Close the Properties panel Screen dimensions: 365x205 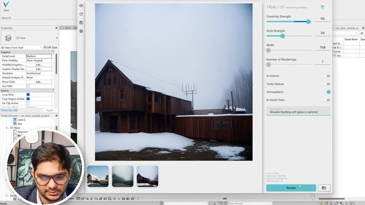[x=56, y=28]
